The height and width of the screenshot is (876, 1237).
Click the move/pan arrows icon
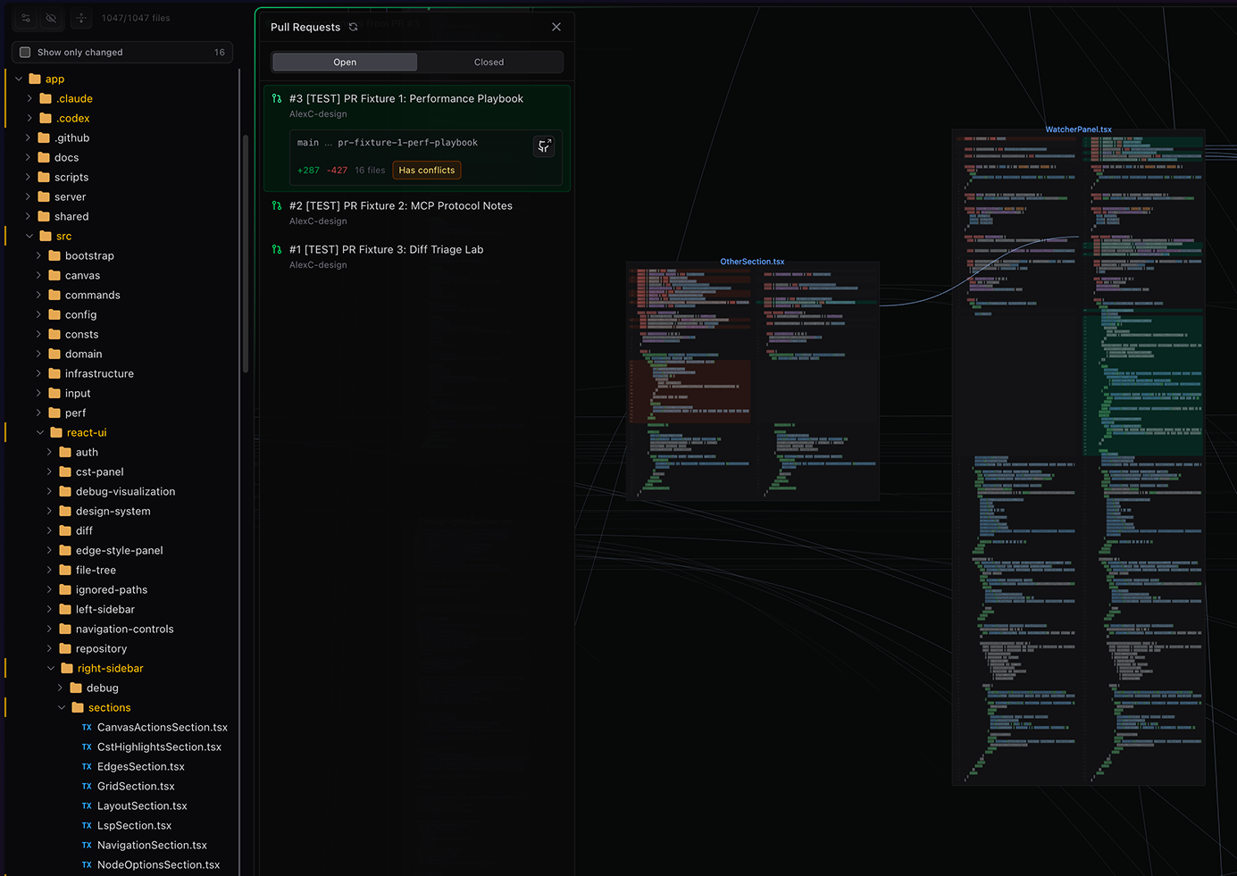coord(81,18)
